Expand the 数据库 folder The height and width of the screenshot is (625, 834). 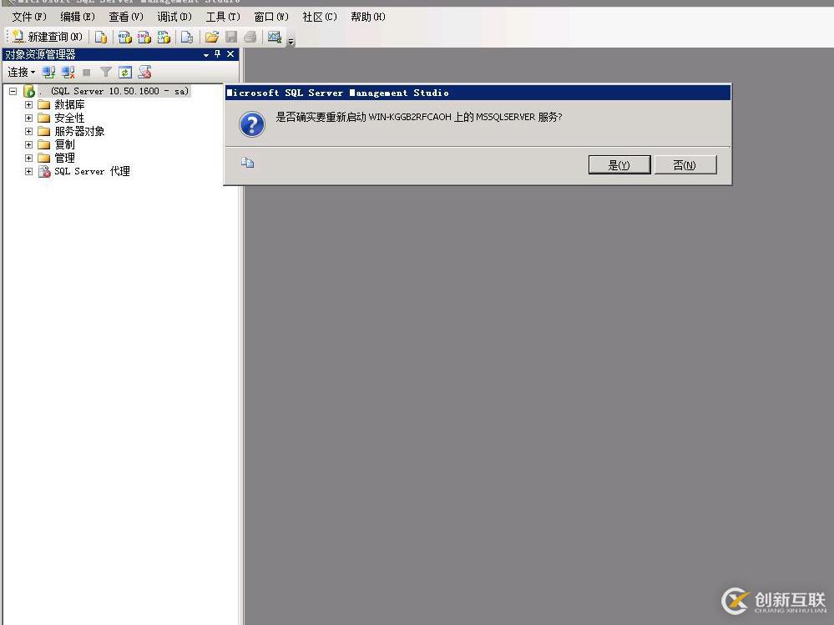pos(28,104)
